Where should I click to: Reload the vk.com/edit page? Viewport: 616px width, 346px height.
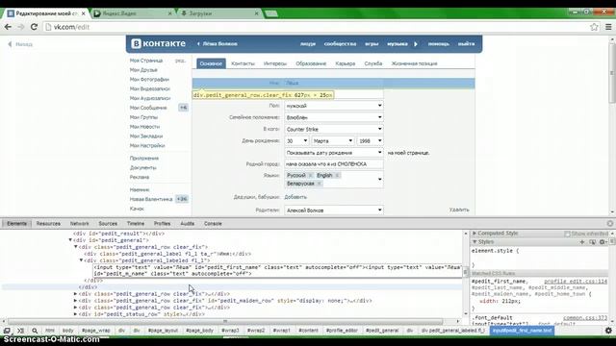point(35,27)
